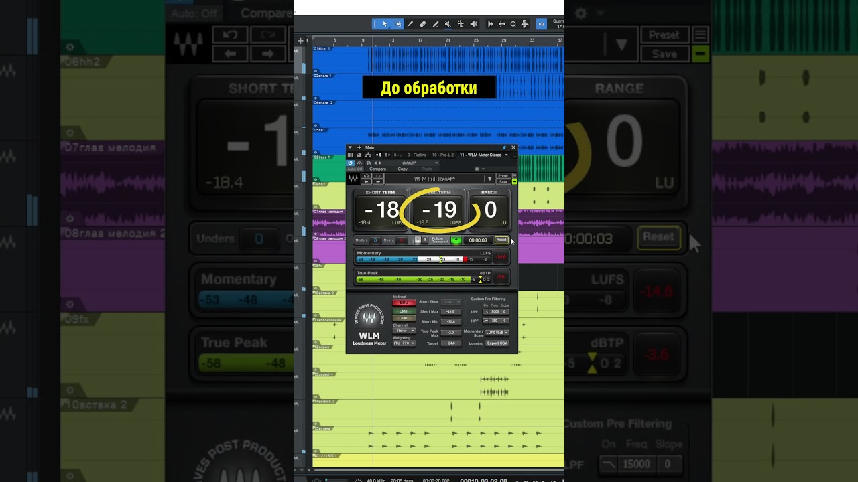This screenshot has width=858, height=482.
Task: Click Waves left arrow preset button
Action: pos(366,181)
